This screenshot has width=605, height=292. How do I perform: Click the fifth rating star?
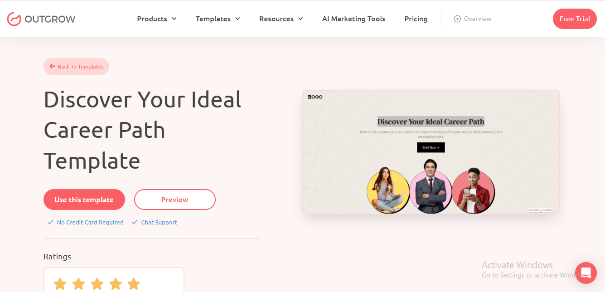[x=134, y=284]
